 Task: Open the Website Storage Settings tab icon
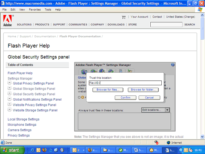(130, 71)
